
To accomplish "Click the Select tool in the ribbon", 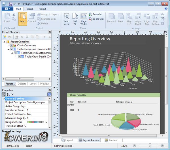I will pyautogui.click(x=23, y=19).
